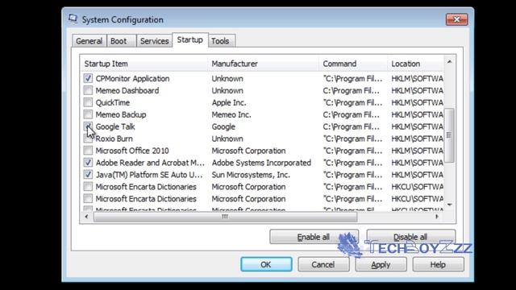
Task: Select the Services tab
Action: [x=154, y=41]
